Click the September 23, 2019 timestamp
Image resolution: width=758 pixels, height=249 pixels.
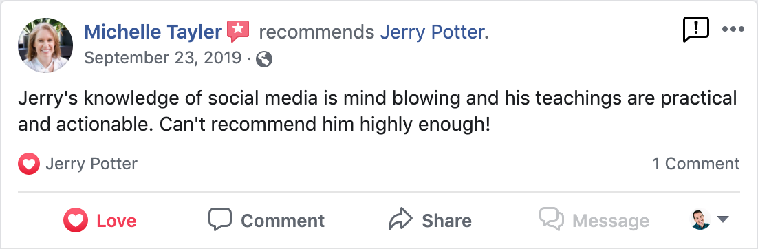coord(163,58)
